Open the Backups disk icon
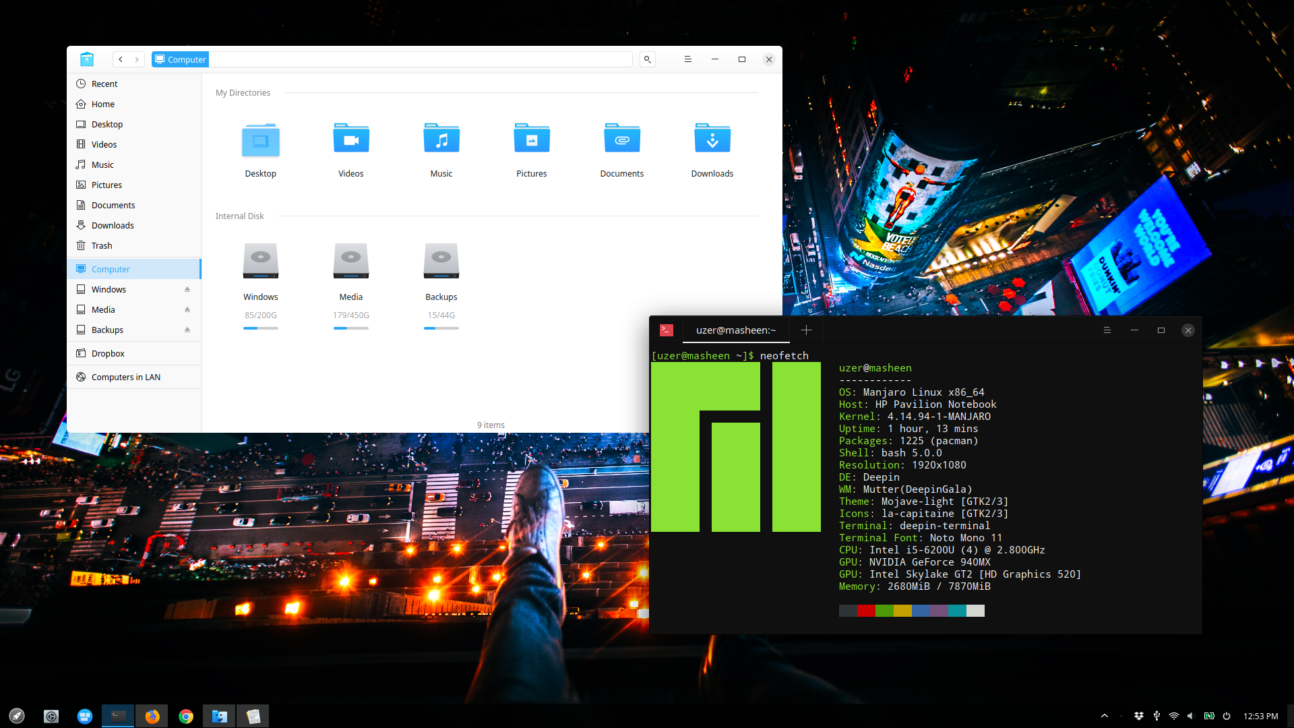1294x728 pixels. click(441, 262)
